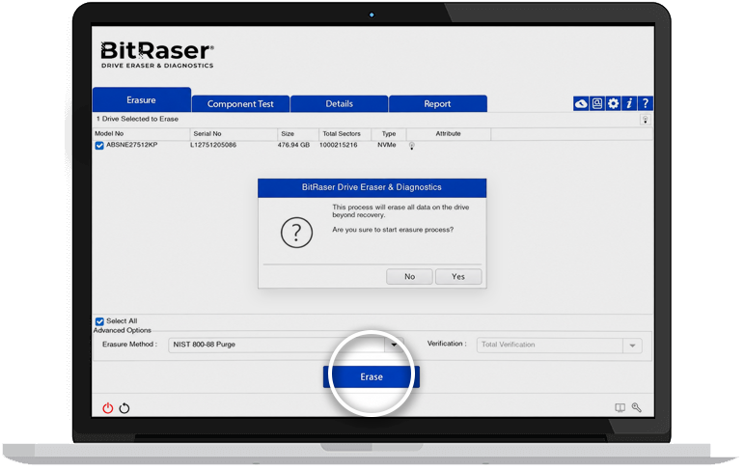Click the Advanced Options label
Screen dimensions: 745x471
point(123,330)
